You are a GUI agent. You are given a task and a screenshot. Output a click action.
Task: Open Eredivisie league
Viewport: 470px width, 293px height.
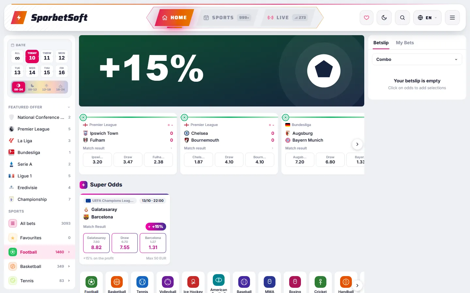coord(39,188)
